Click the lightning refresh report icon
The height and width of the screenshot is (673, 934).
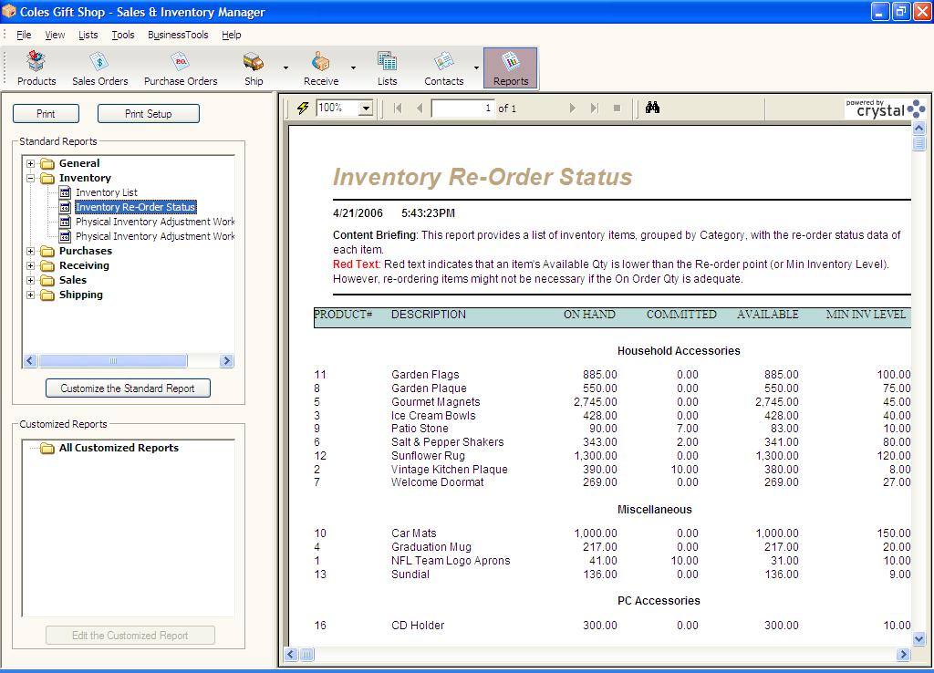point(303,108)
